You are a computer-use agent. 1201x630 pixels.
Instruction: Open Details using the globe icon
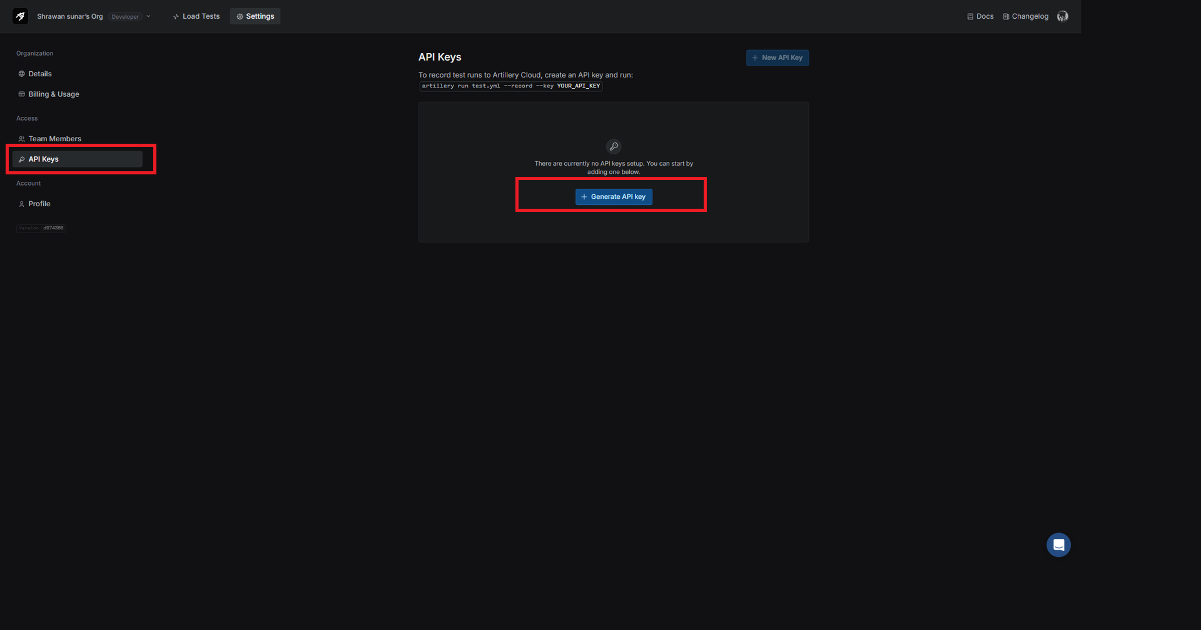pyautogui.click(x=21, y=74)
